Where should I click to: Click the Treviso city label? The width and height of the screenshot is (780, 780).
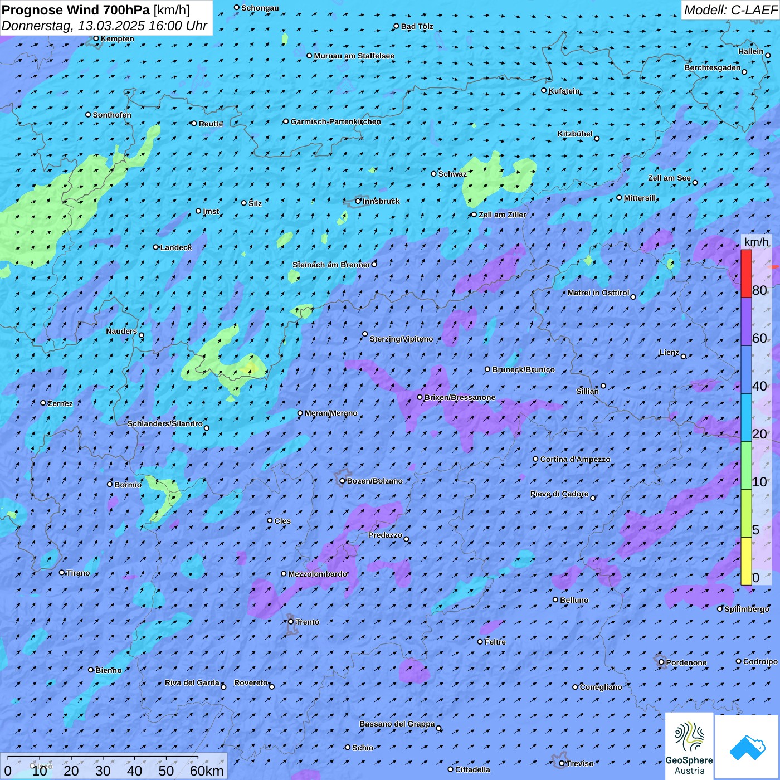point(580,763)
